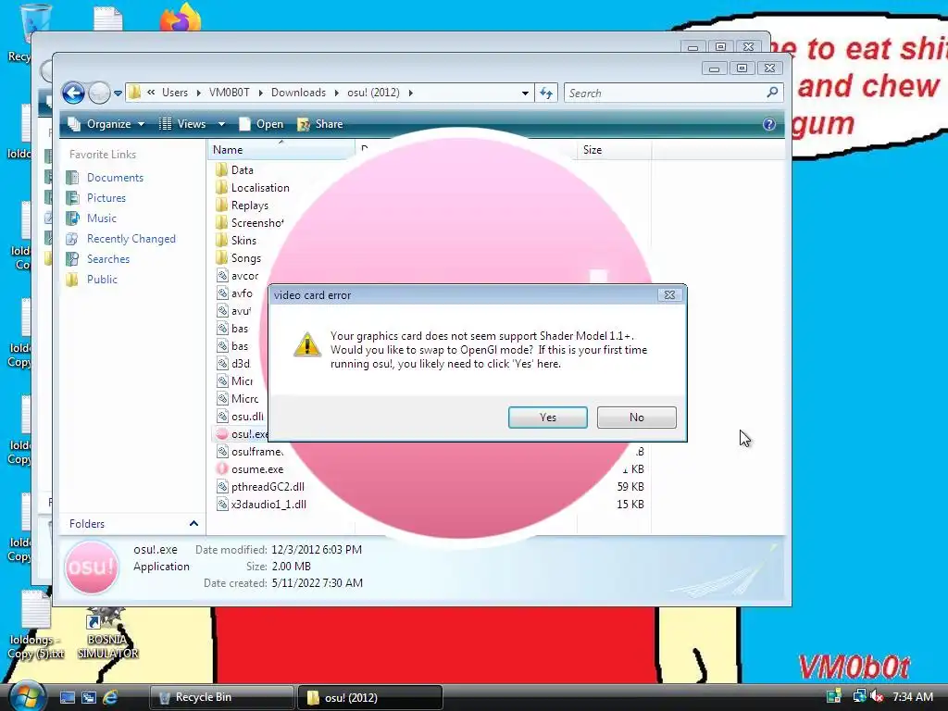
Task: Select the Replays folder
Action: (x=250, y=205)
